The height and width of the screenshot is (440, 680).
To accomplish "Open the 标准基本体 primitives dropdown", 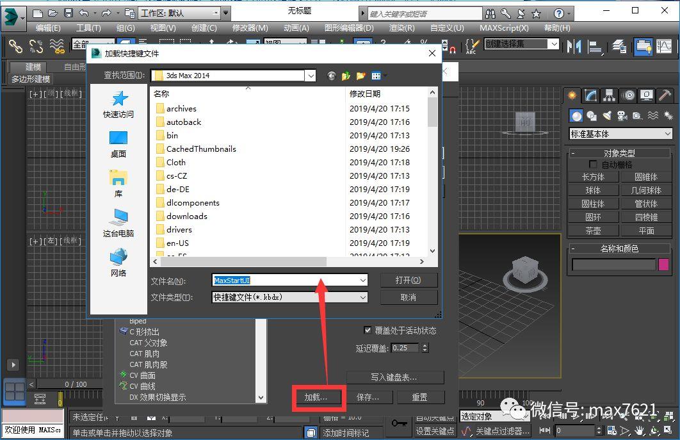I will (x=620, y=134).
